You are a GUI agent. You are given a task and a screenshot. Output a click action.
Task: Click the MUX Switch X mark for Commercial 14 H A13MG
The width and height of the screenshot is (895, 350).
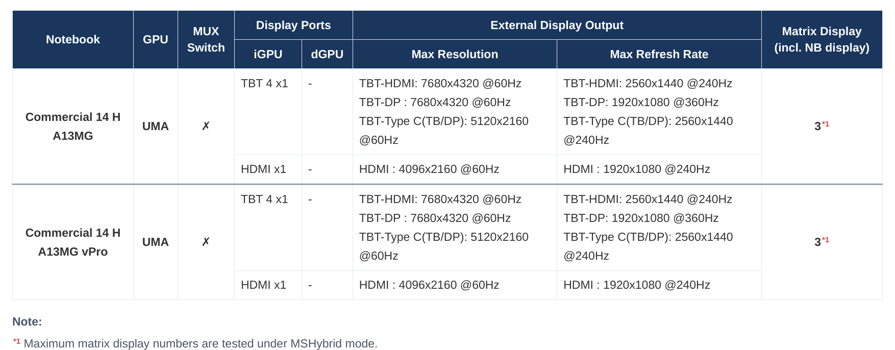[206, 126]
